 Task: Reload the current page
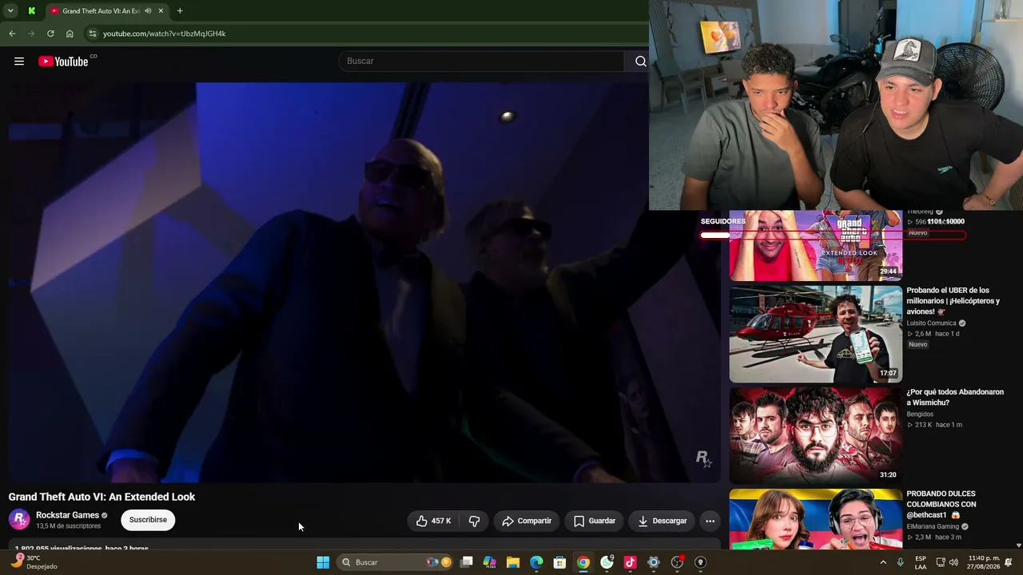[50, 34]
